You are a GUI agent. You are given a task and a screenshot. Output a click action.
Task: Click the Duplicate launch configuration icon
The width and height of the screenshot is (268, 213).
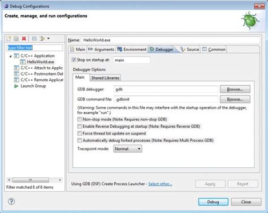tap(16, 38)
